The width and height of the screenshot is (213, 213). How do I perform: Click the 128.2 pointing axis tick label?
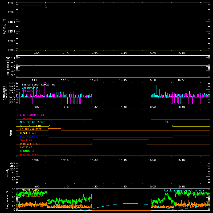tap(11, 41)
